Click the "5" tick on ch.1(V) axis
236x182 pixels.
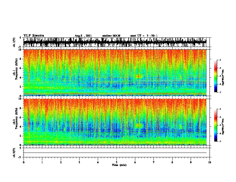point(21,38)
